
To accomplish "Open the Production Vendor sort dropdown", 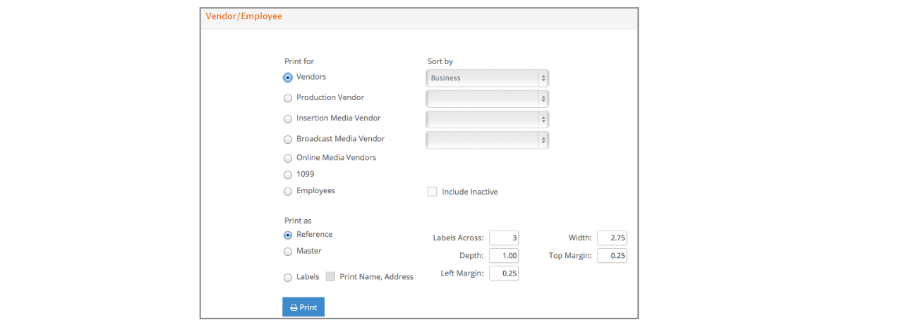I will [x=488, y=99].
